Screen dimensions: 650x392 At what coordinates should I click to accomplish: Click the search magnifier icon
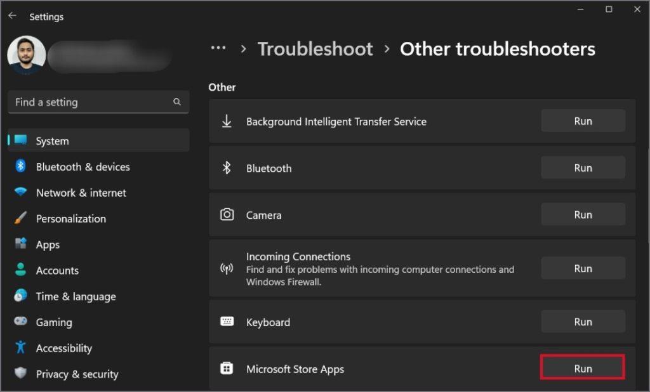(177, 101)
